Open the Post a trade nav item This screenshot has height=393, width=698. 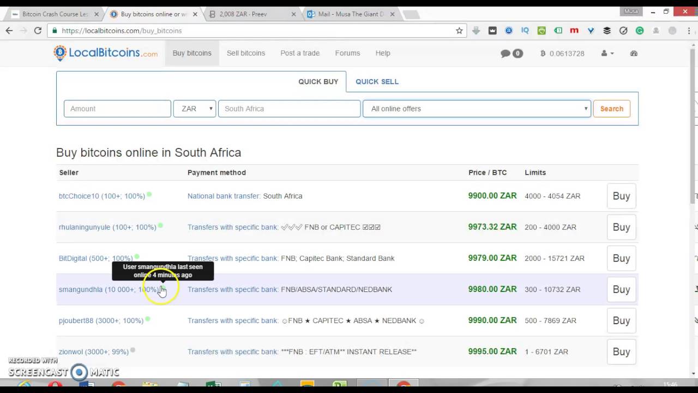300,53
